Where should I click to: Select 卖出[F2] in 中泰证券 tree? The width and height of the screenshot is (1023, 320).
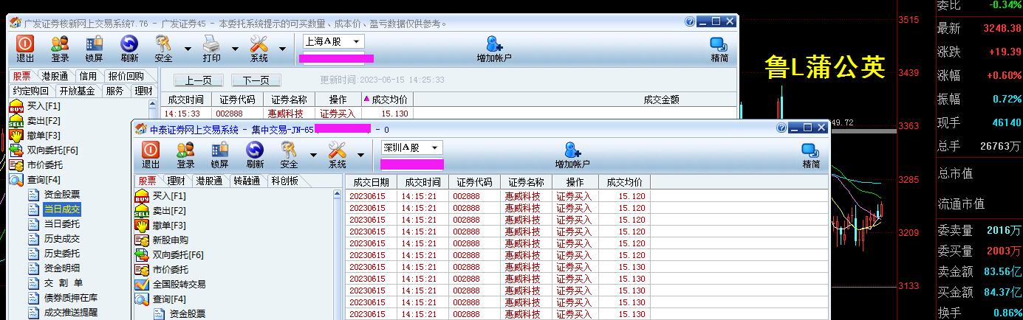click(x=169, y=211)
